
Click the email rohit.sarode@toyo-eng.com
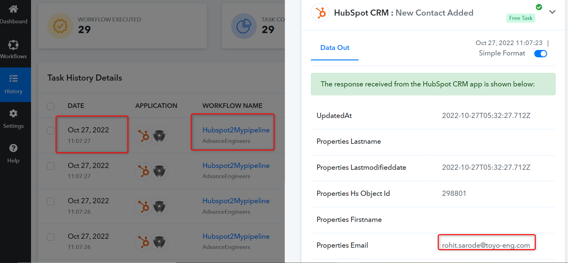pos(486,245)
